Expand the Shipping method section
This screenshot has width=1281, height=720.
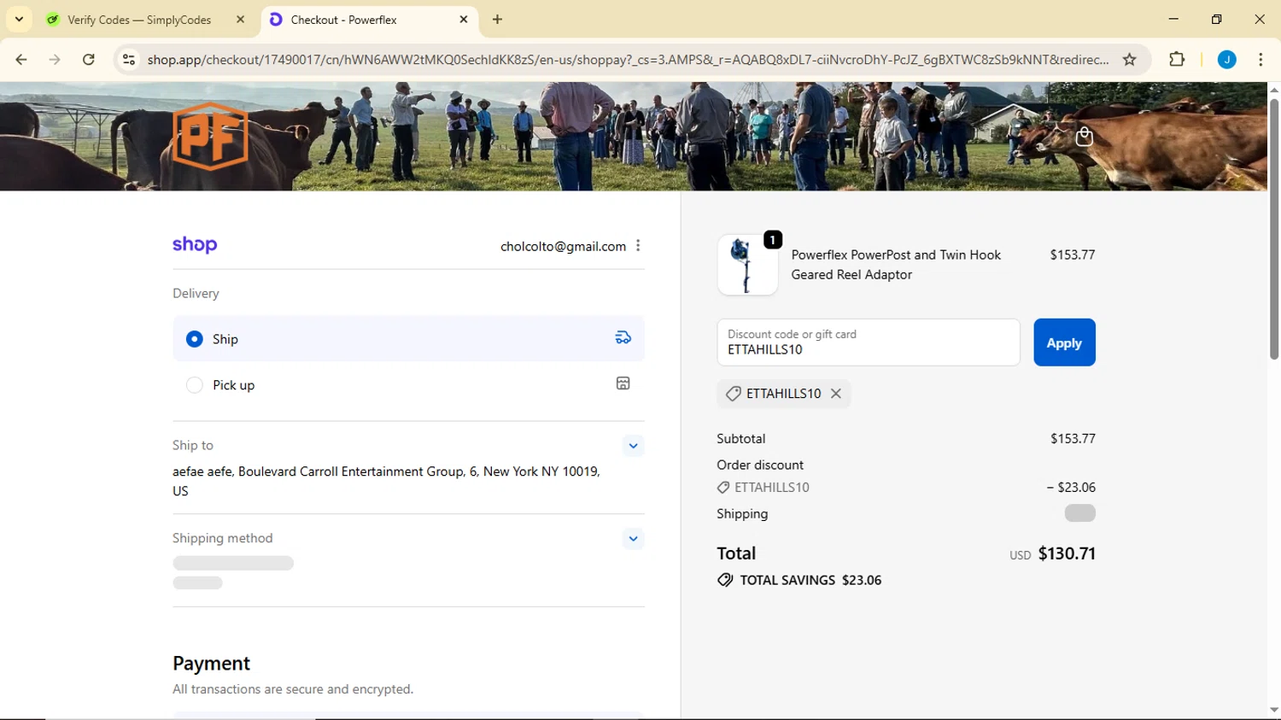point(633,539)
